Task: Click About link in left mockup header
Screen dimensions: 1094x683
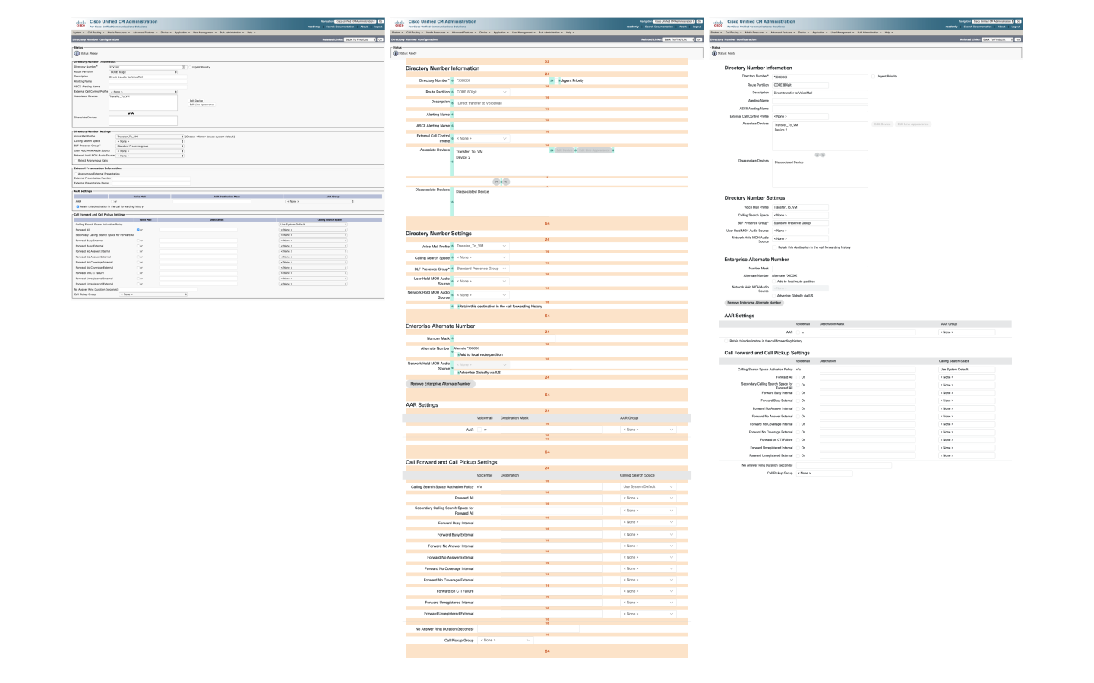Action: pos(364,27)
